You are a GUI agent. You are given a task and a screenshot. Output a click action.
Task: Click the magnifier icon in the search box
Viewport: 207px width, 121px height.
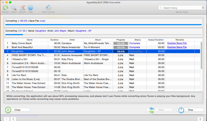(161, 8)
